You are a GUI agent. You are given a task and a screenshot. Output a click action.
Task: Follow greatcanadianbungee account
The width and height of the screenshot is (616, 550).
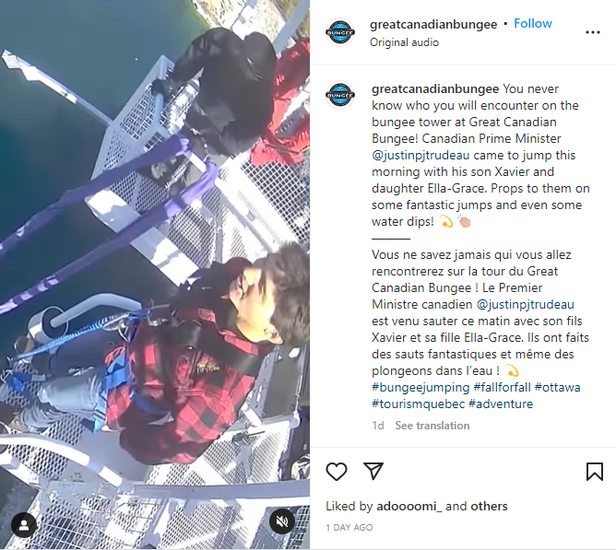[533, 24]
